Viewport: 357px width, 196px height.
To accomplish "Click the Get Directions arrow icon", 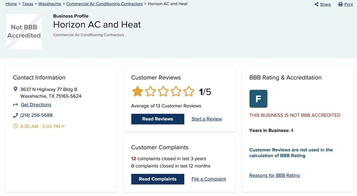I will pyautogui.click(x=15, y=105).
